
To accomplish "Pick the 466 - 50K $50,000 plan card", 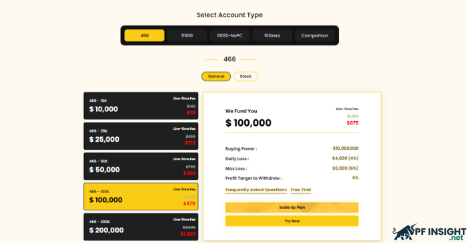I will (141, 166).
